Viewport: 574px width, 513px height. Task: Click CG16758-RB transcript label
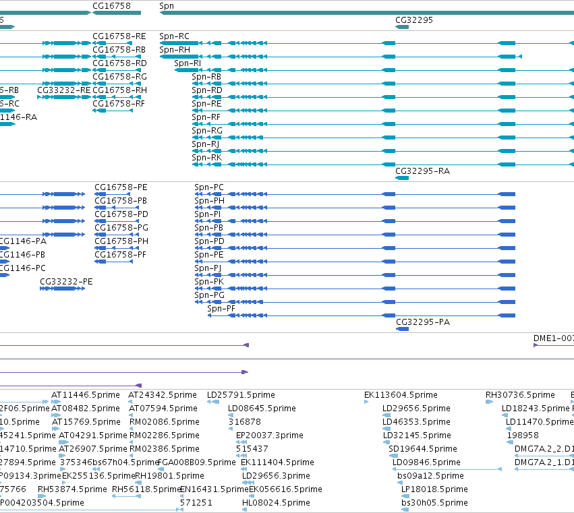tap(119, 50)
